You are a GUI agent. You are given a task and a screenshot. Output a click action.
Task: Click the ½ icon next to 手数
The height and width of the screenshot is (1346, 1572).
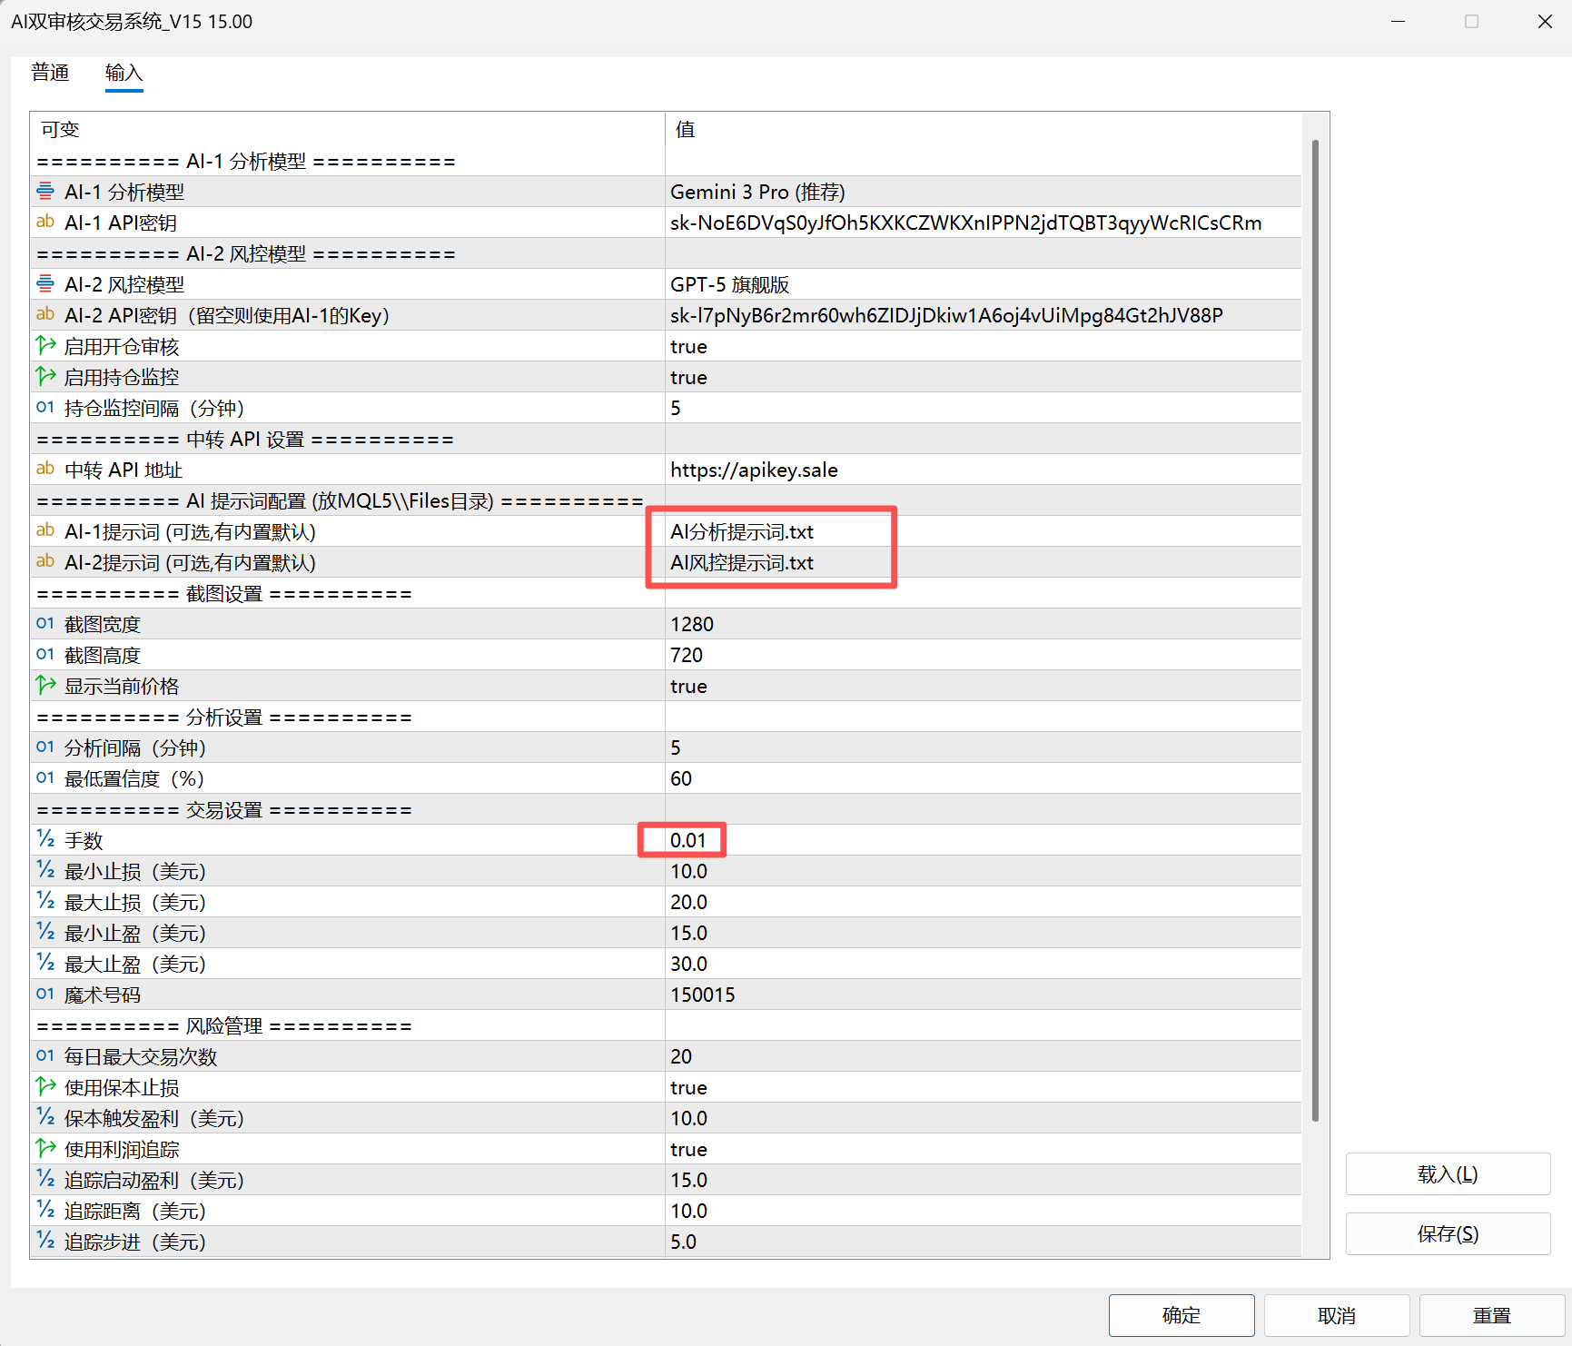(45, 840)
